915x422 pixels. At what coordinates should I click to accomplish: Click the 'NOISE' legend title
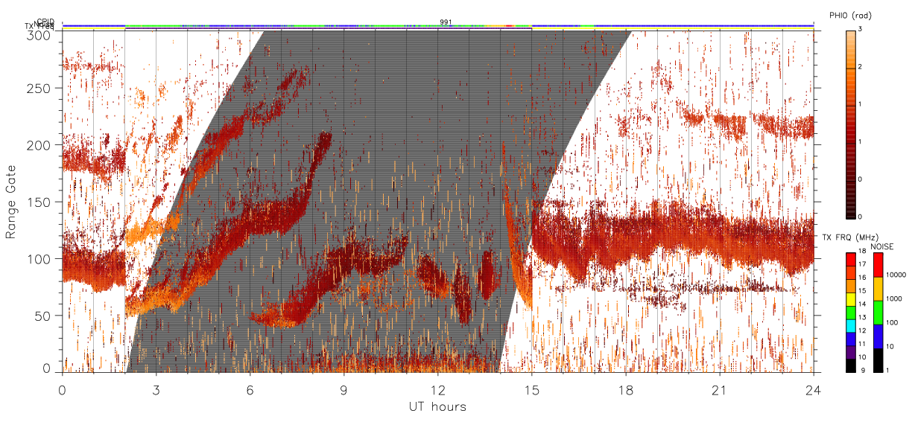[882, 246]
